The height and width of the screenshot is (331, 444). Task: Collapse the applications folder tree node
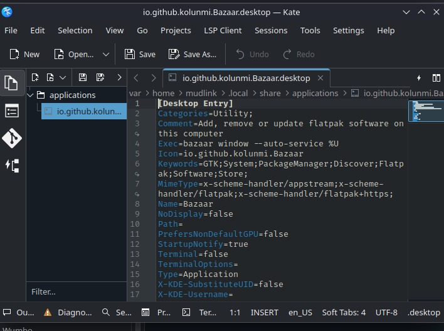(x=30, y=95)
